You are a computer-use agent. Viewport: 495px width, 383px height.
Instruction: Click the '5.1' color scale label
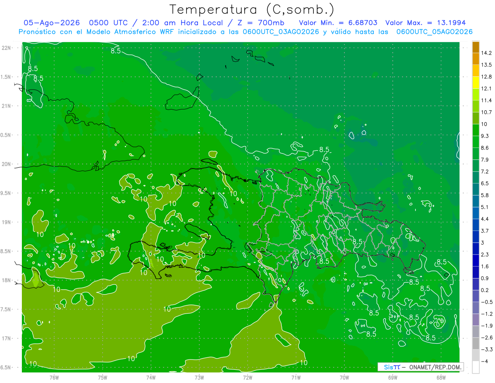[485, 207]
